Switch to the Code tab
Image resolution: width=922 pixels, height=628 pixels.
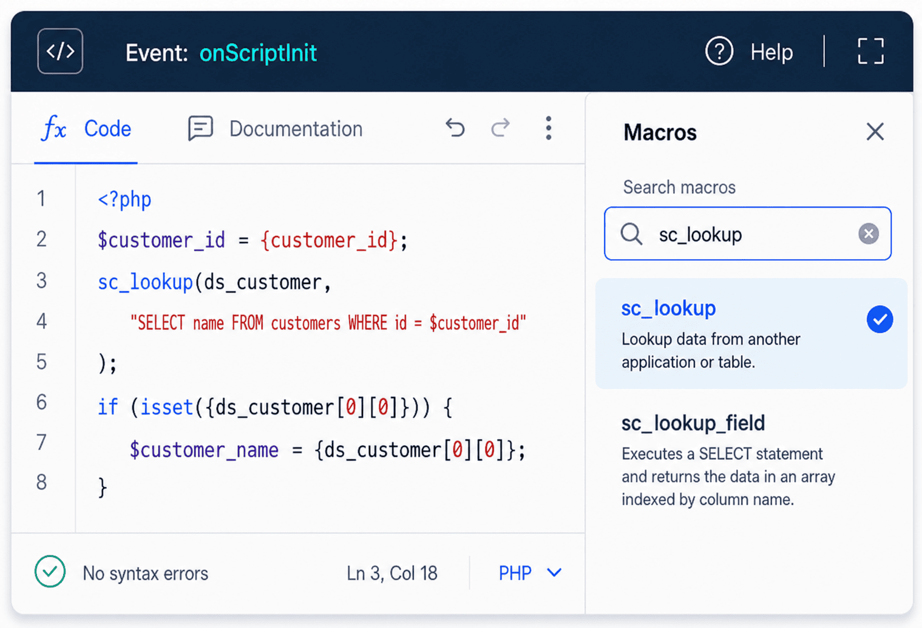86,129
